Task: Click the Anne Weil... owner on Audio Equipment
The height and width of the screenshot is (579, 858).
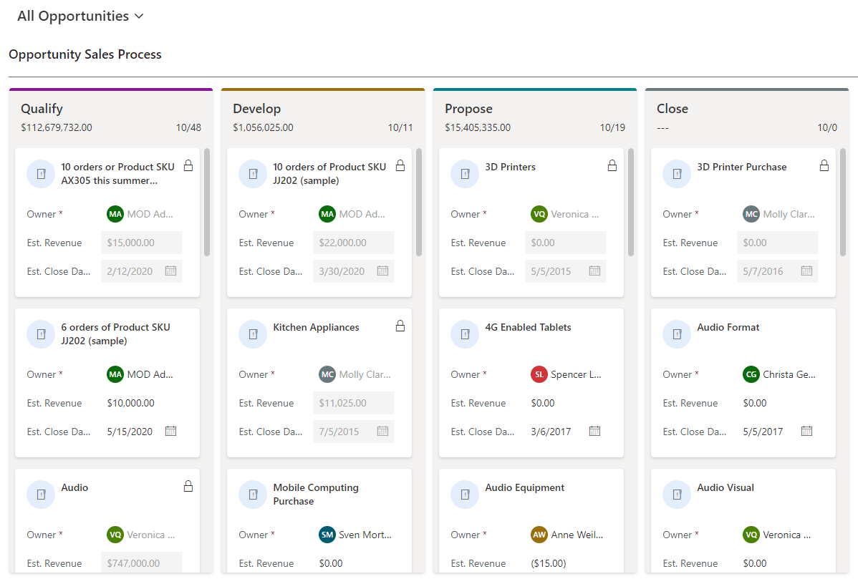Action: pyautogui.click(x=567, y=535)
